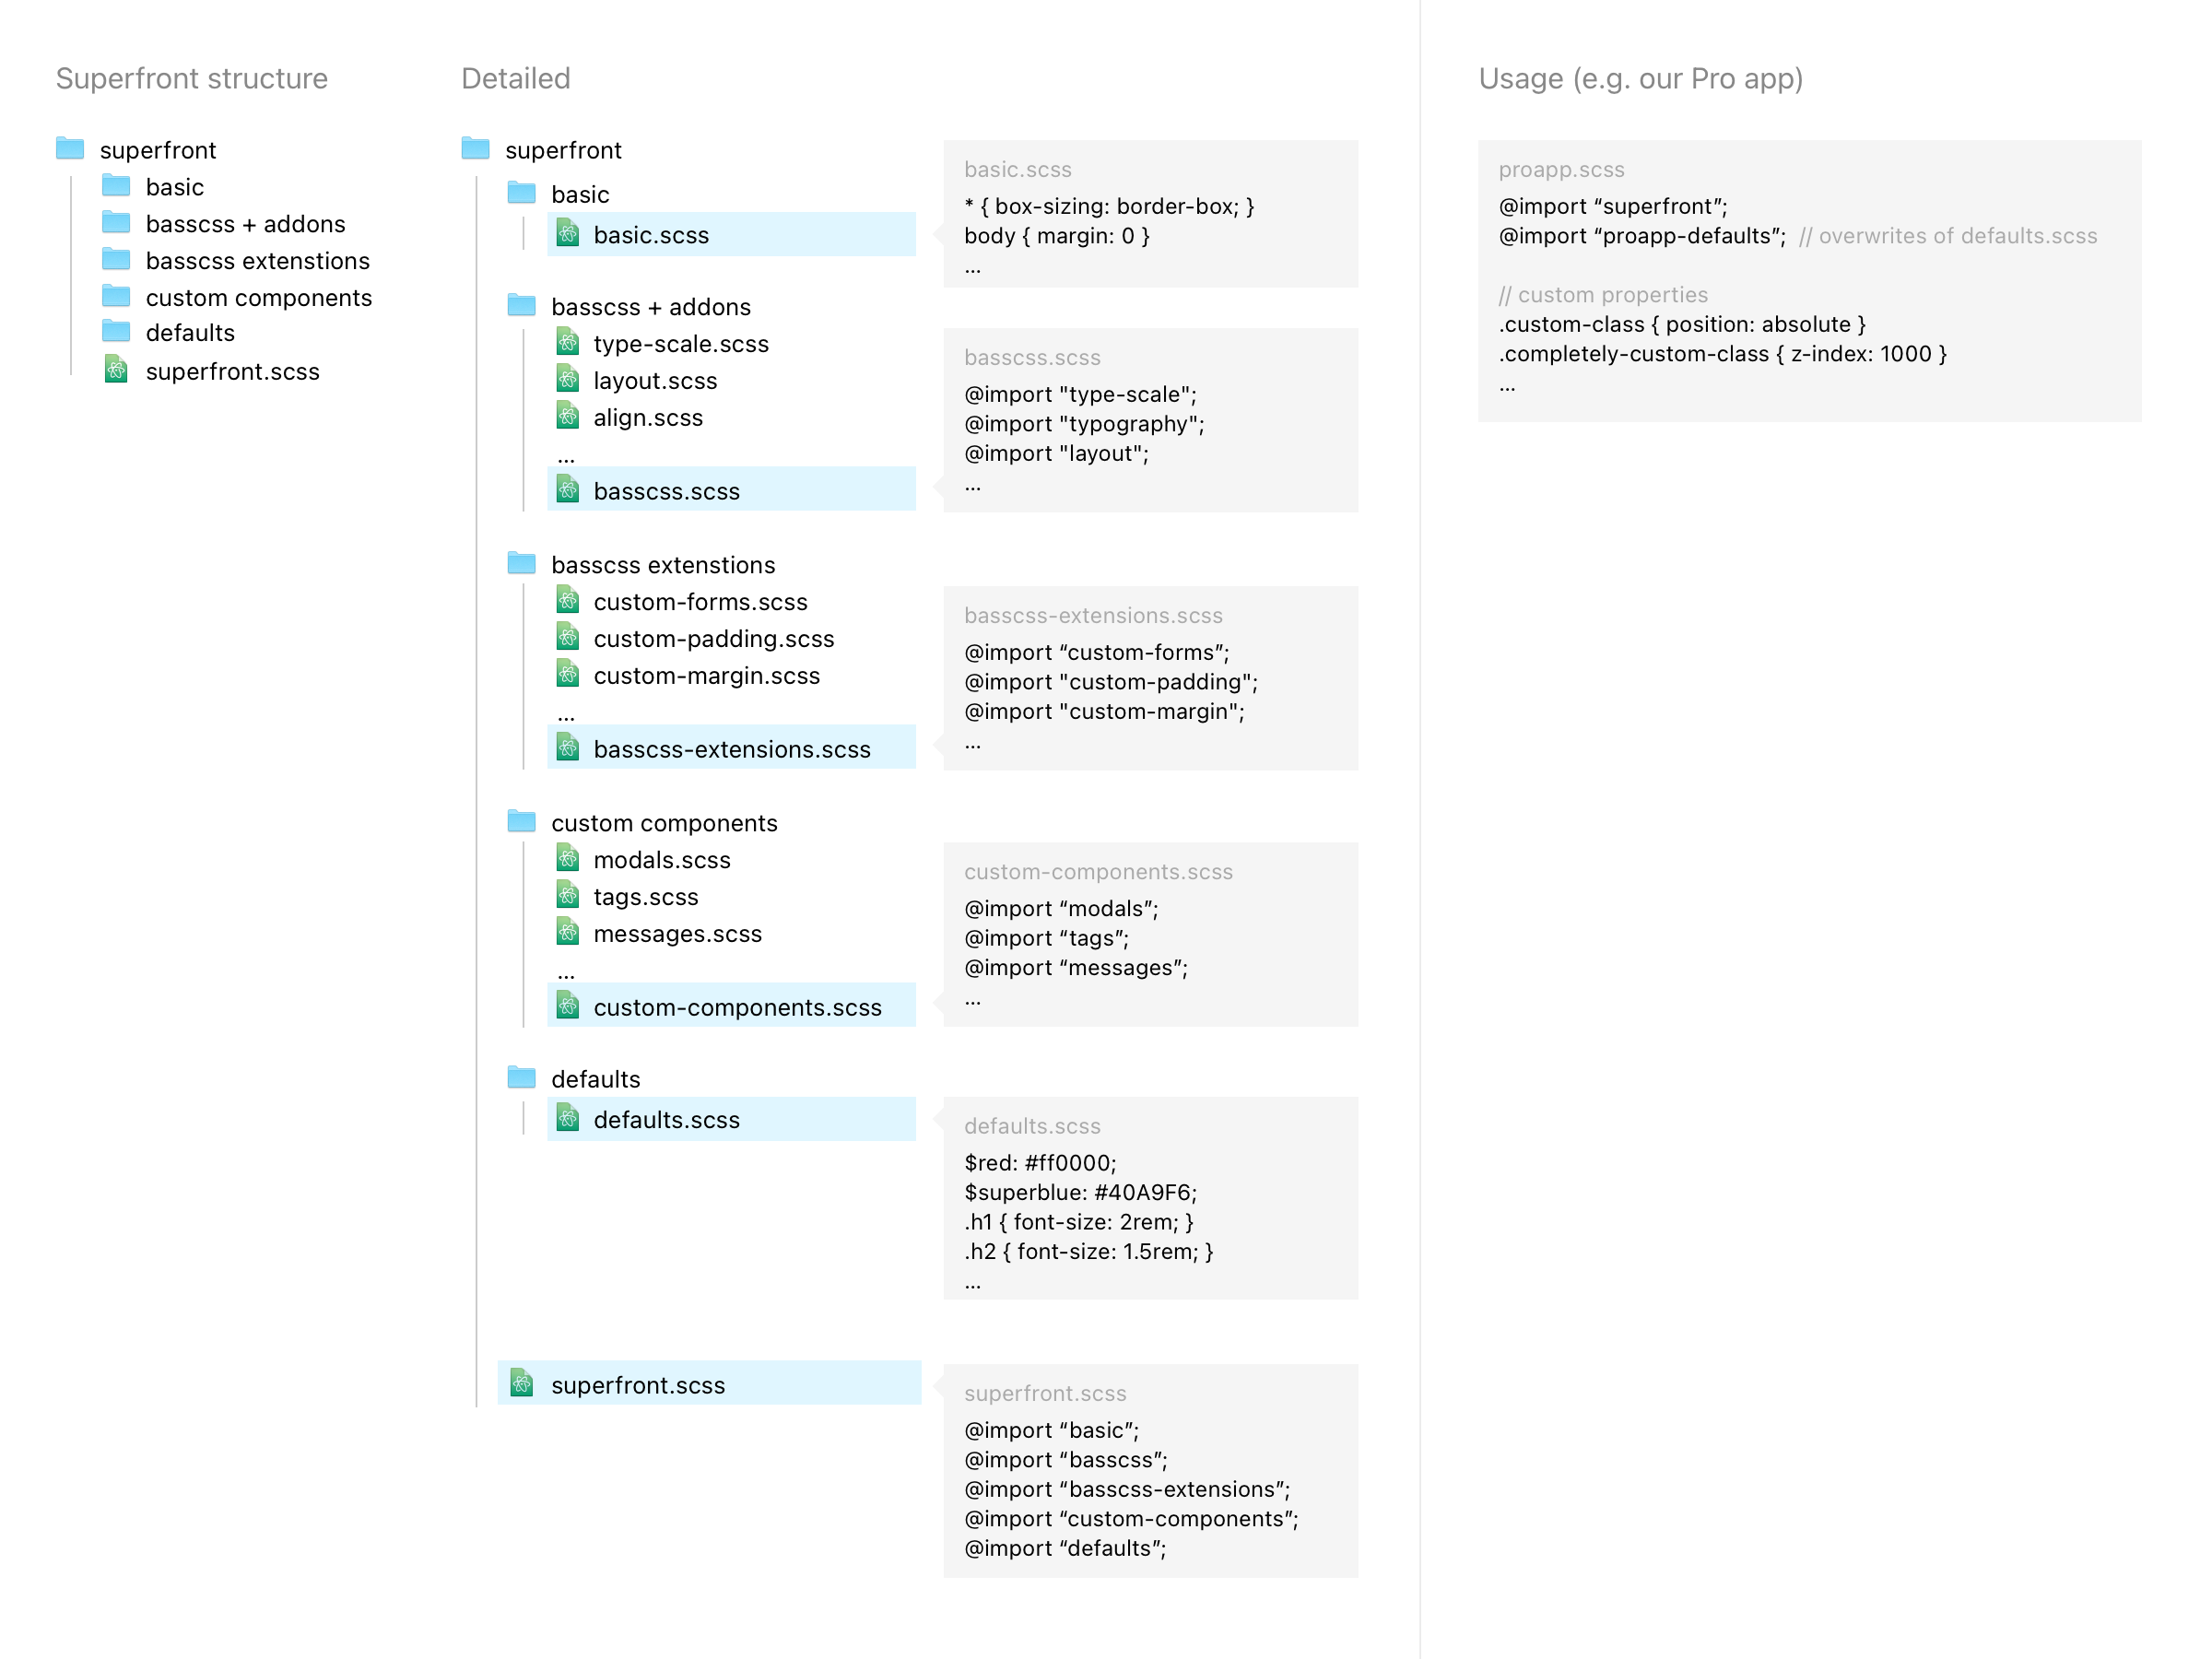Click the align.scss file icon
This screenshot has height=1659, width=2212.
tap(567, 416)
